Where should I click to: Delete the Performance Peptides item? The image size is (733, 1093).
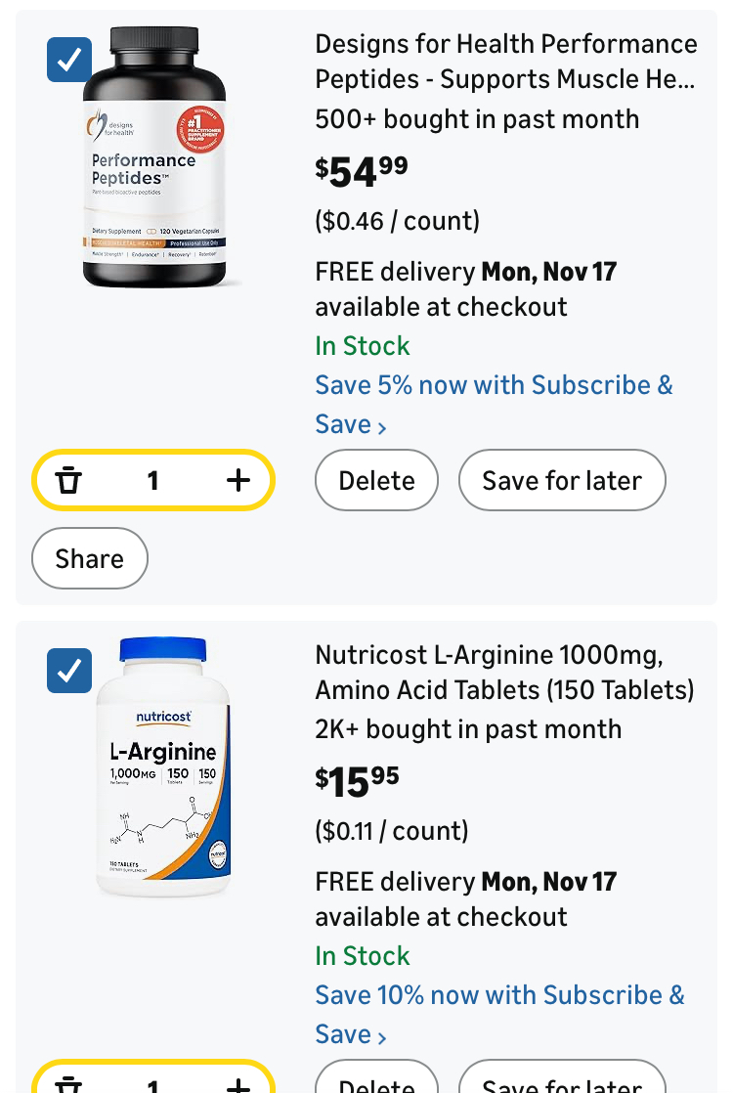tap(376, 480)
